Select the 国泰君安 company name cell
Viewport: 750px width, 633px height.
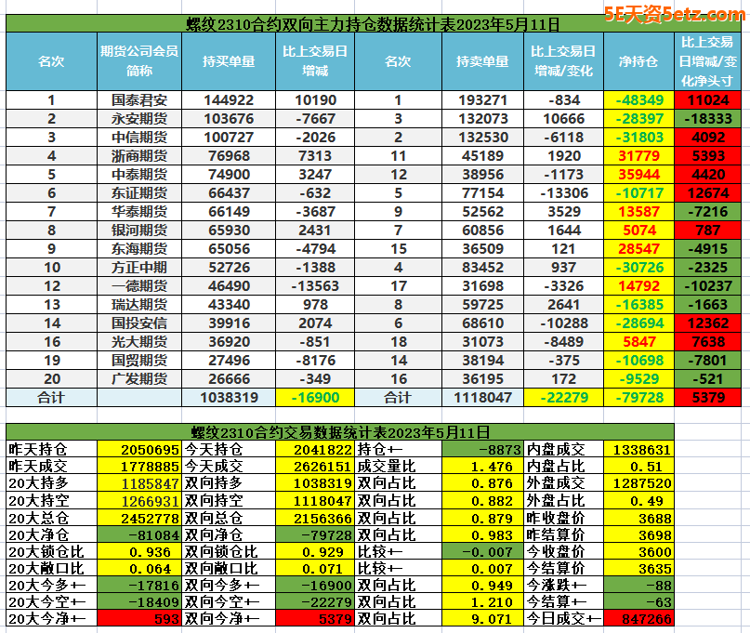pos(139,100)
